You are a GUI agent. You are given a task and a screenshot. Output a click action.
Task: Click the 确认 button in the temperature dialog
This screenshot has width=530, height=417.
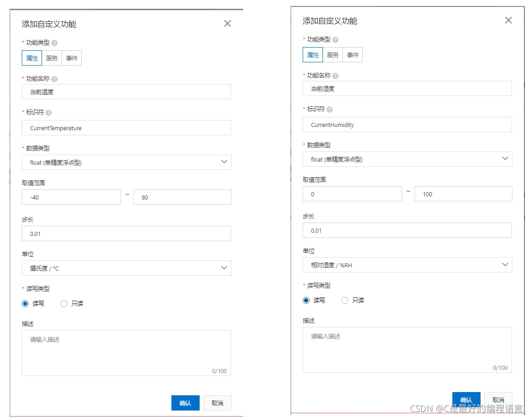pyautogui.click(x=185, y=403)
